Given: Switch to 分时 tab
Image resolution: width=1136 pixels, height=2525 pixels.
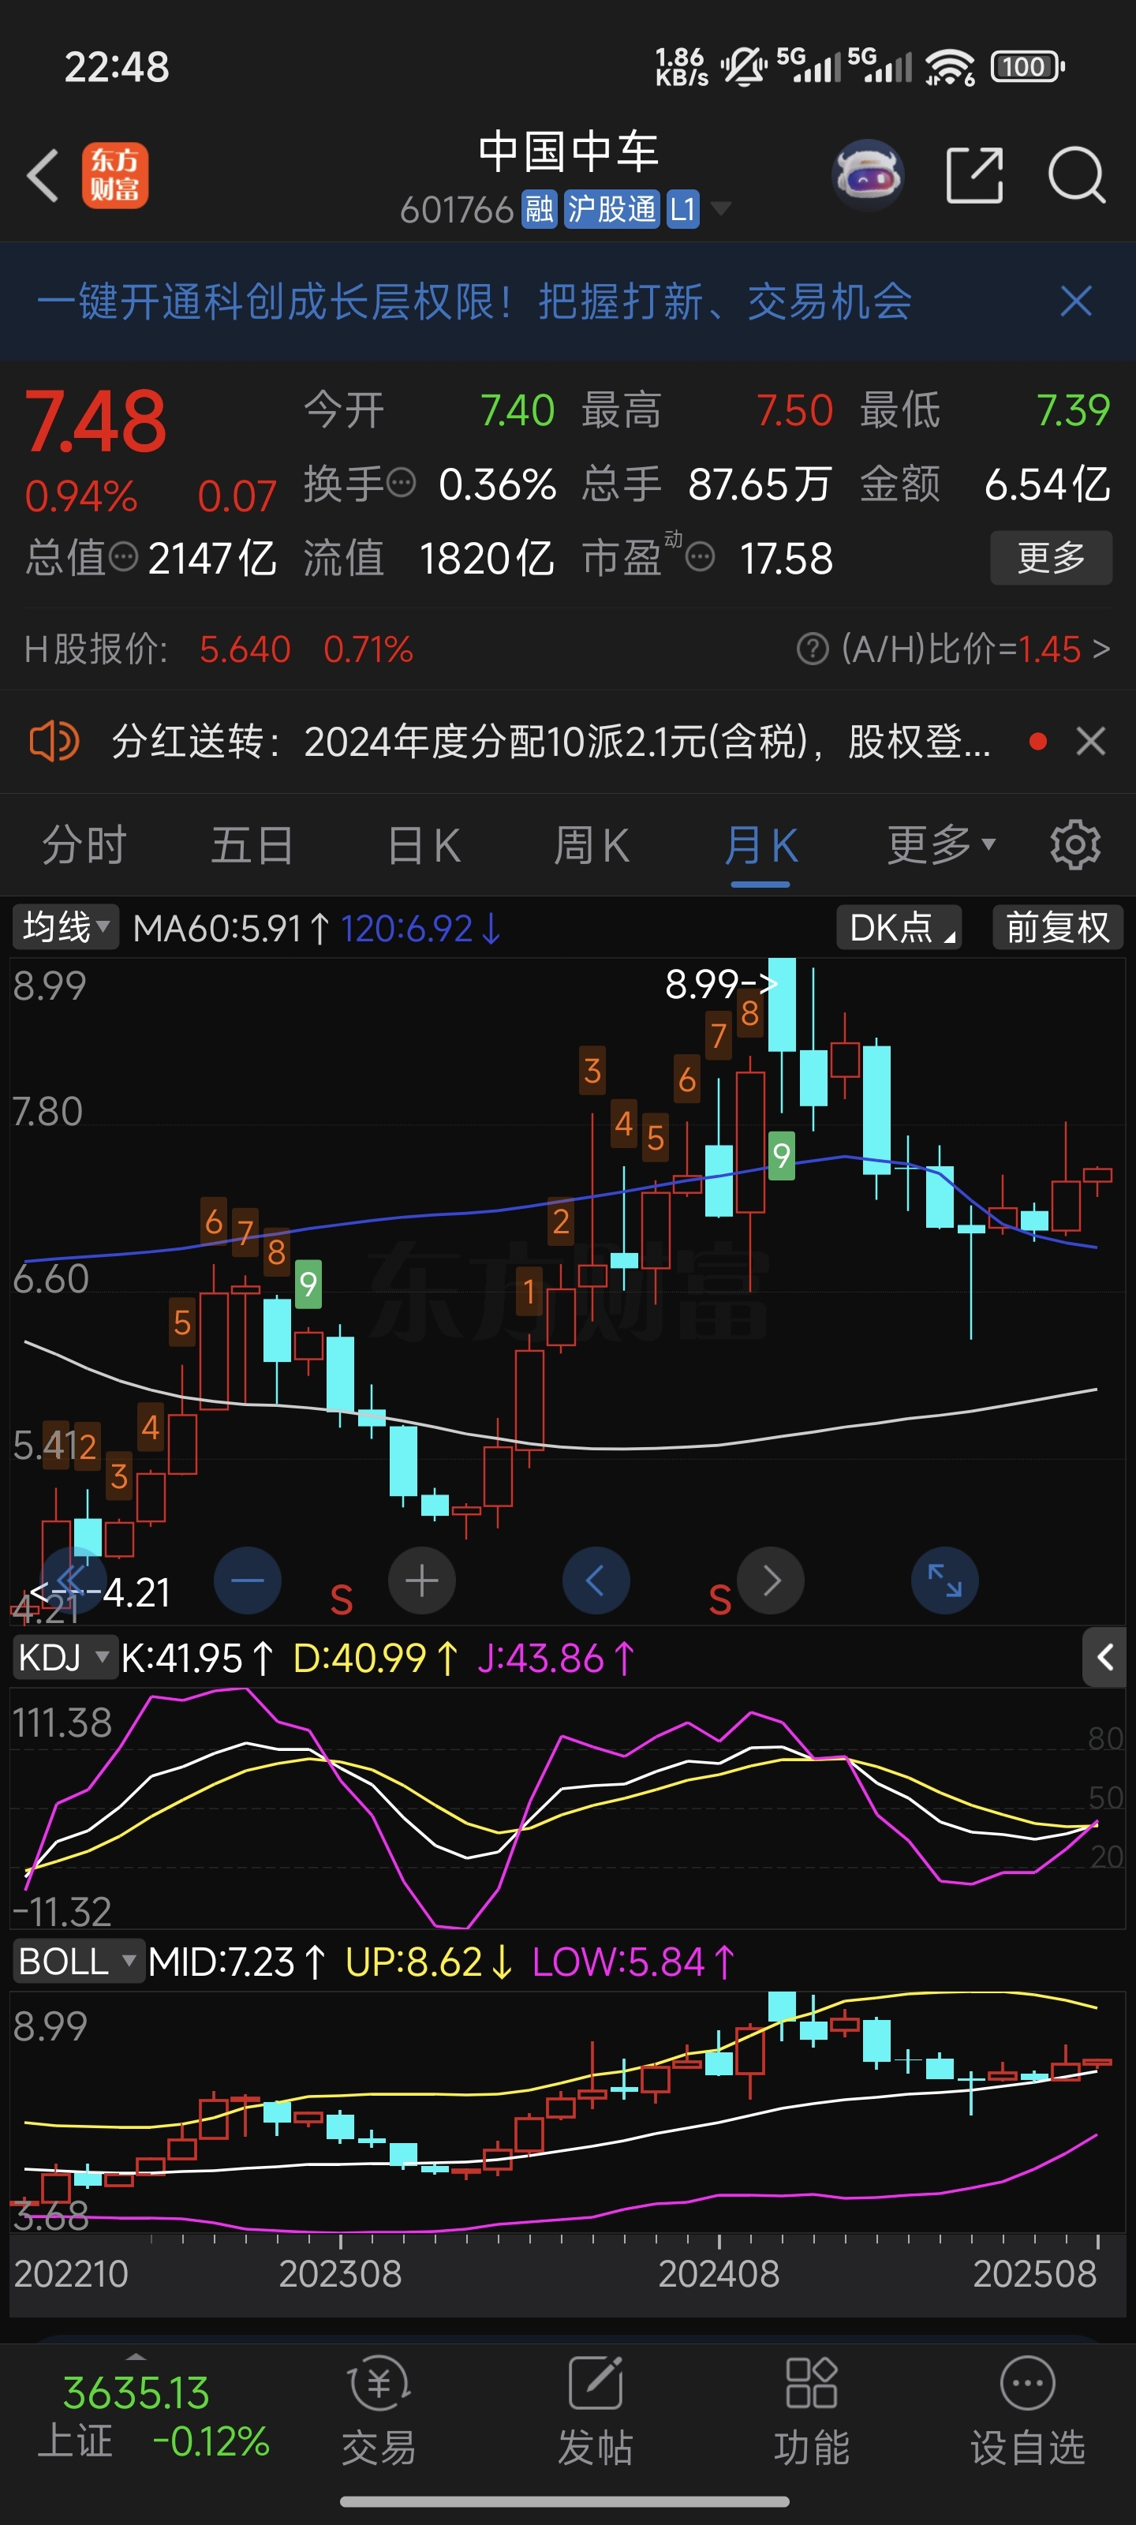Looking at the screenshot, I should 84,845.
